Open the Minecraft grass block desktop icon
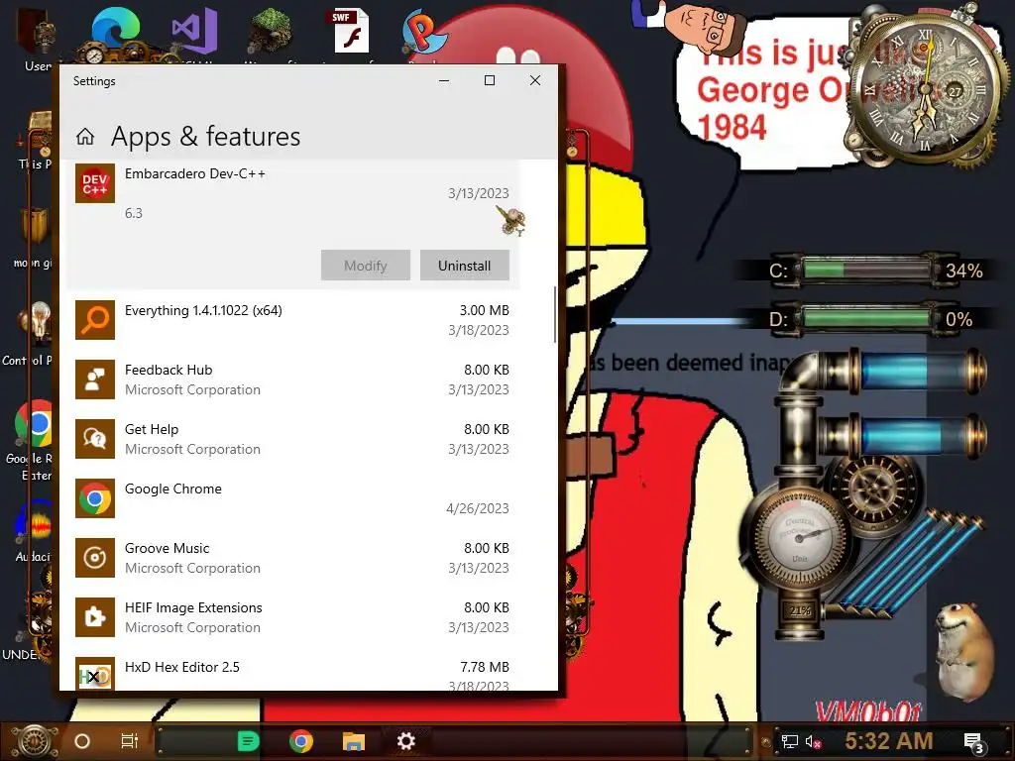The width and height of the screenshot is (1015, 761). pos(271,31)
